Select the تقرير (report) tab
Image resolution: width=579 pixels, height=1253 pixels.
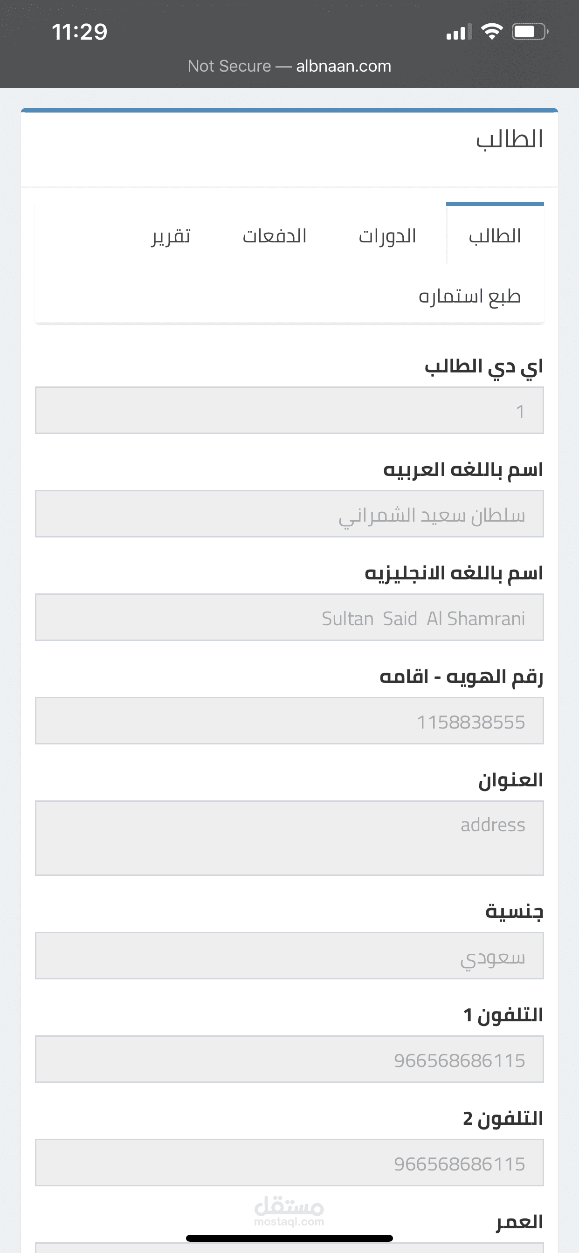click(171, 236)
